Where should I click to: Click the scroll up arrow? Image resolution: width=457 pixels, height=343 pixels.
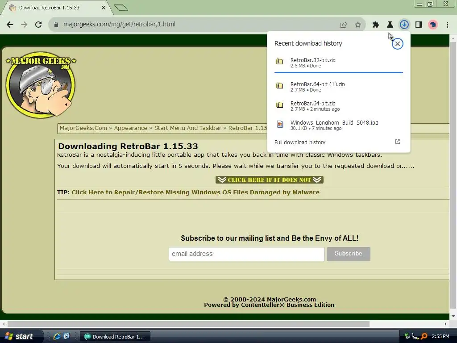coord(453,38)
